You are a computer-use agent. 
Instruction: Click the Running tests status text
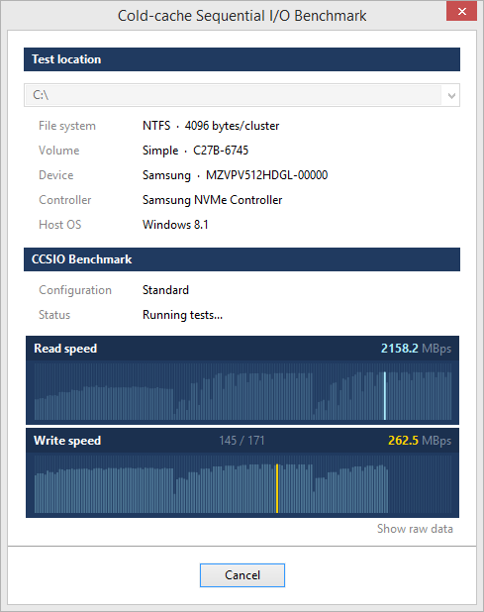(x=182, y=315)
